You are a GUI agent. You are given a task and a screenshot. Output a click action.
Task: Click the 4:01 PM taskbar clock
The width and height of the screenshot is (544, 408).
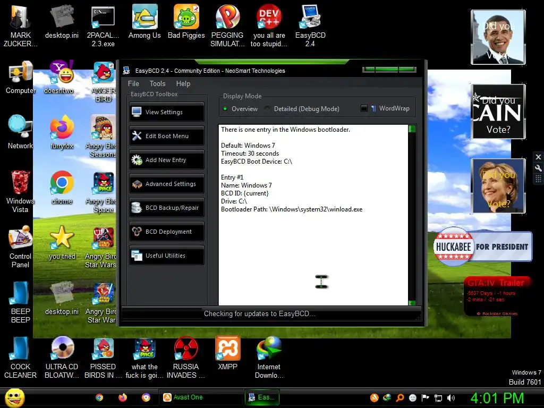497,398
